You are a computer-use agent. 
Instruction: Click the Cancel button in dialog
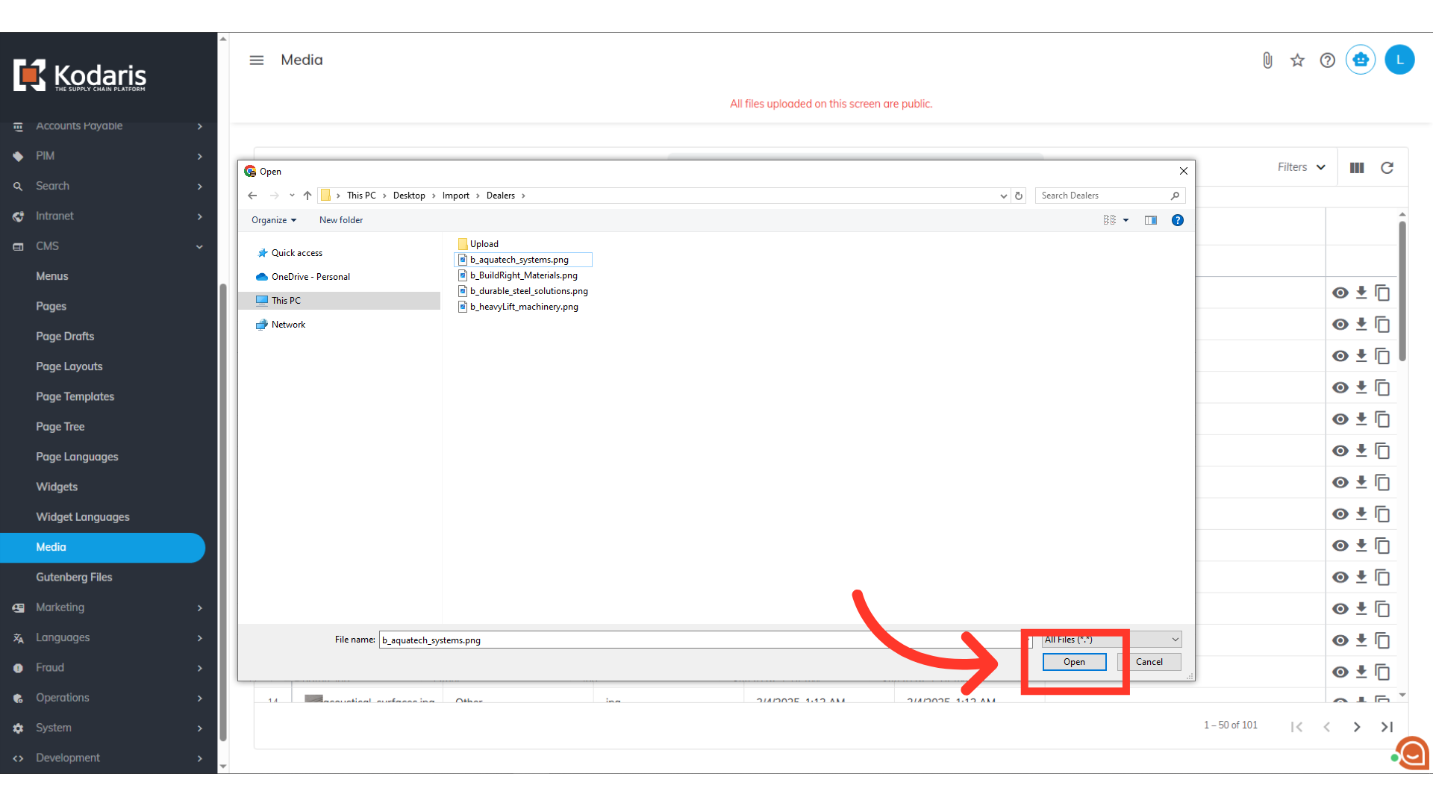coord(1149,662)
